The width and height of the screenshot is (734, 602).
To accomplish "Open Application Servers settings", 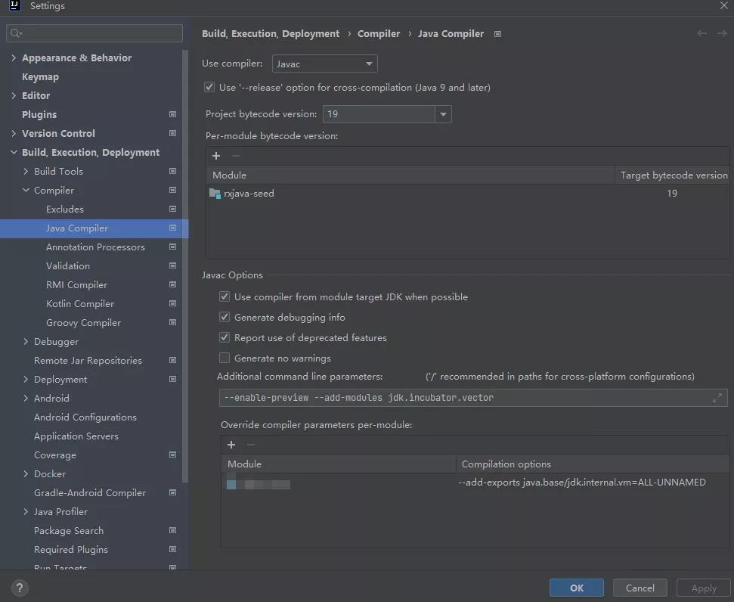I will coord(76,436).
